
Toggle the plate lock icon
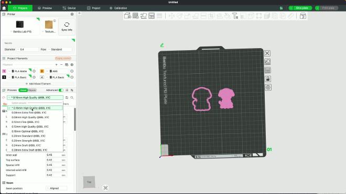tap(268, 79)
